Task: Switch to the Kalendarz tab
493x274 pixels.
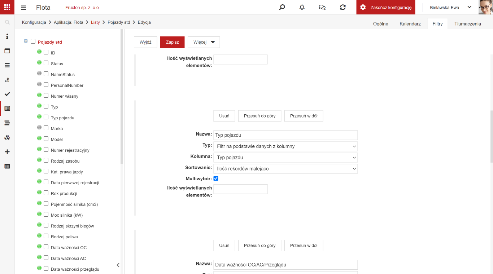Action: pyautogui.click(x=410, y=24)
